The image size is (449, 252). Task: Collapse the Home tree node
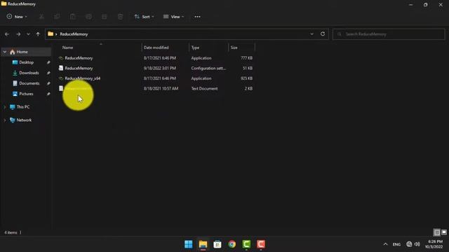[x=5, y=52]
